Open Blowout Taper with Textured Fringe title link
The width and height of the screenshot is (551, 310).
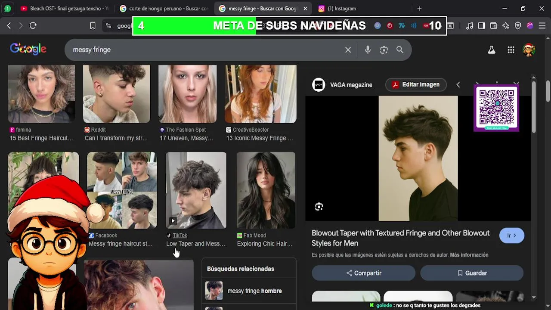[401, 238]
